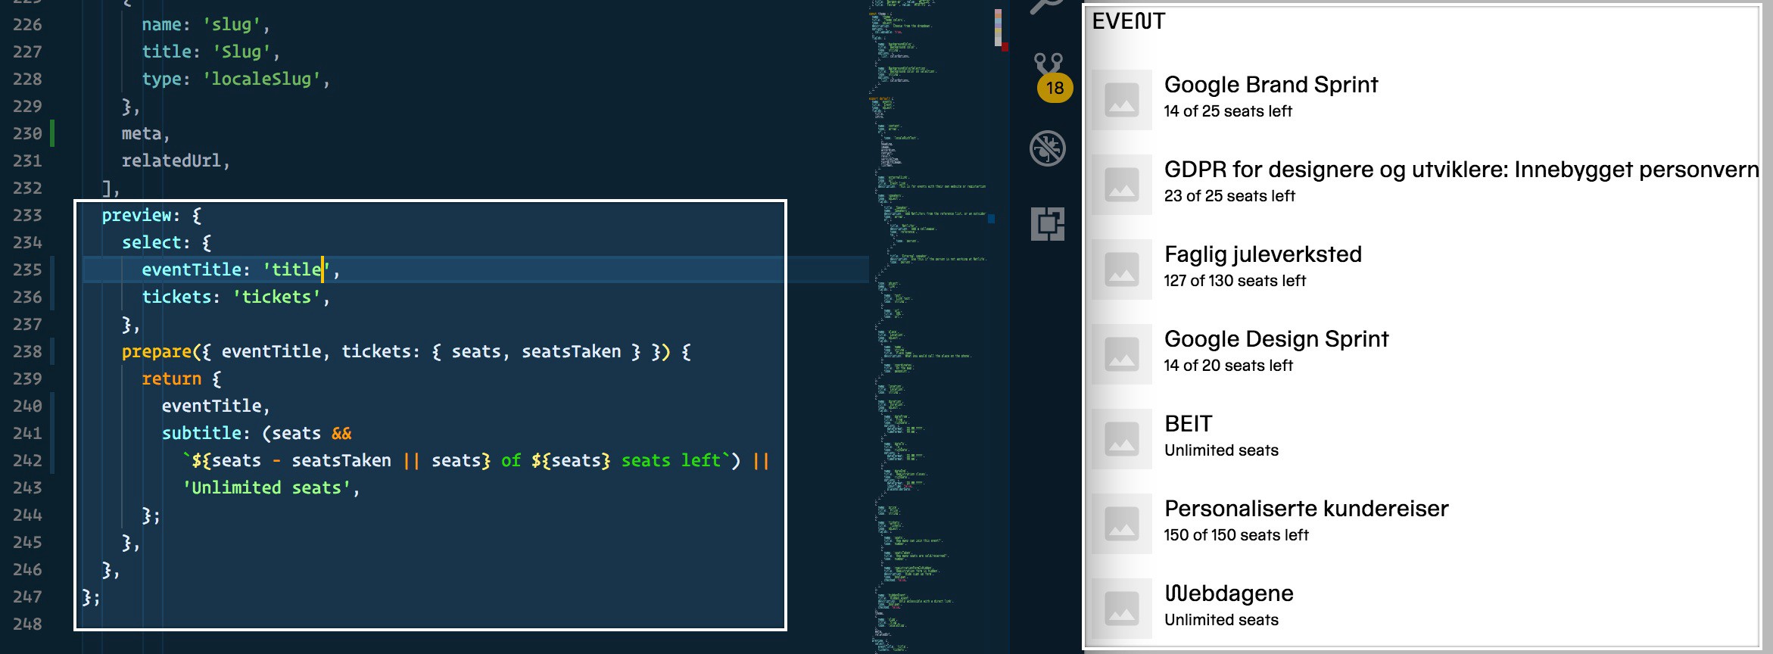This screenshot has height=654, width=1773.
Task: Select line 248 via its line number
Action: [27, 624]
